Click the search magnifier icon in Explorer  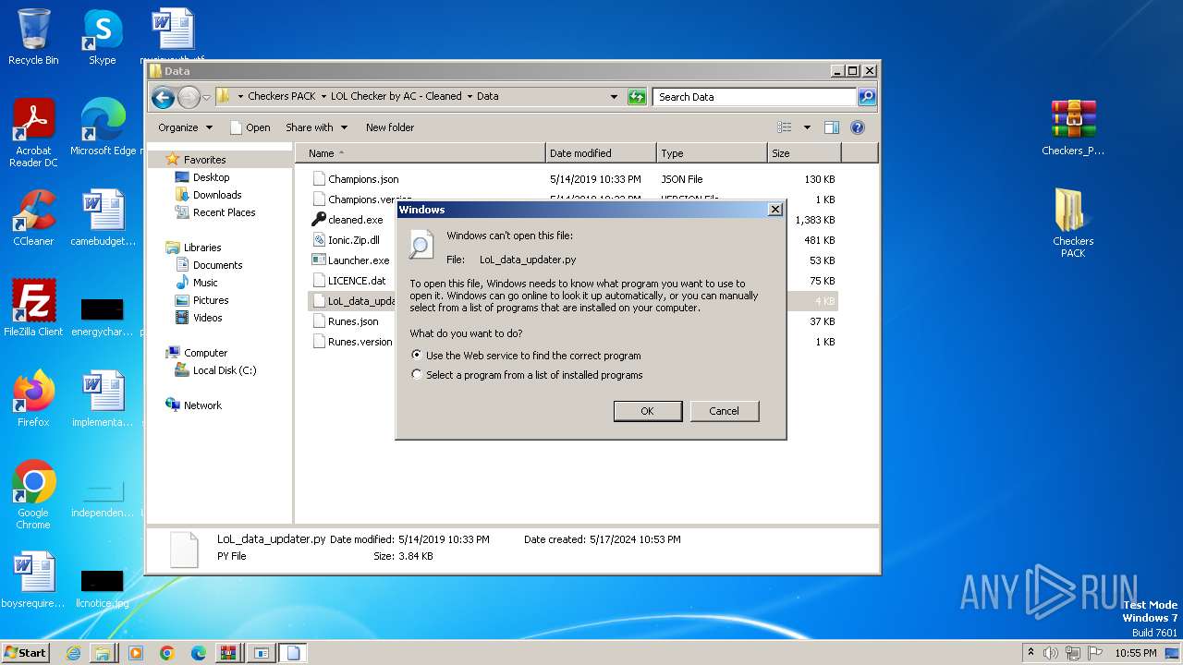(x=866, y=96)
